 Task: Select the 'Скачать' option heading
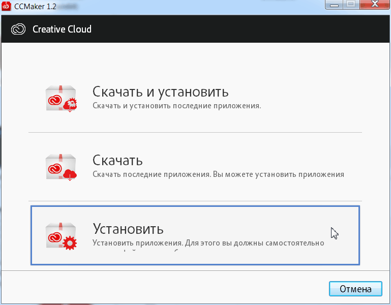click(x=117, y=160)
